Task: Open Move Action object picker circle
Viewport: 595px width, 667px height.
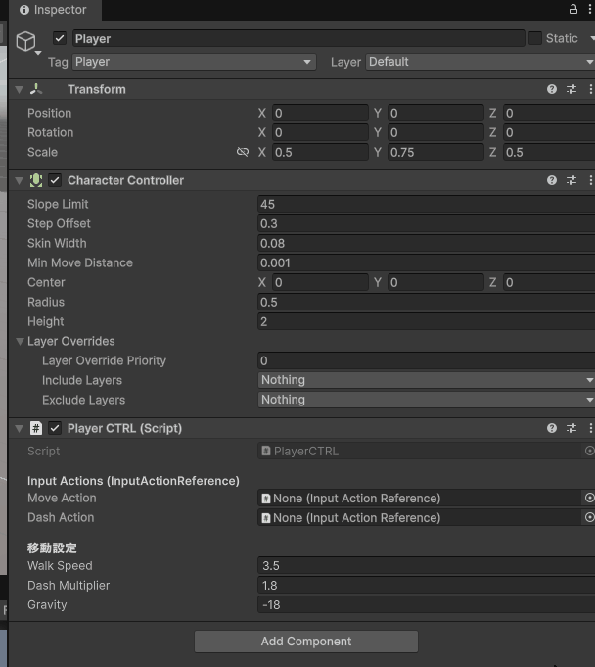Action: [x=589, y=498]
